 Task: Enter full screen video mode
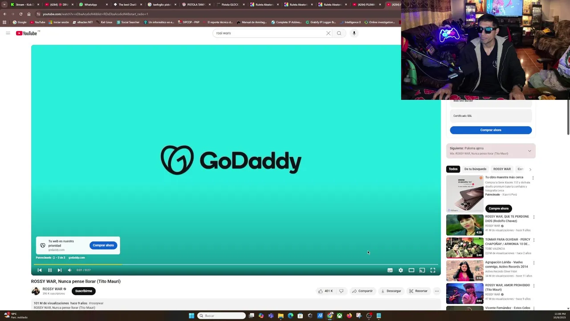pyautogui.click(x=433, y=270)
